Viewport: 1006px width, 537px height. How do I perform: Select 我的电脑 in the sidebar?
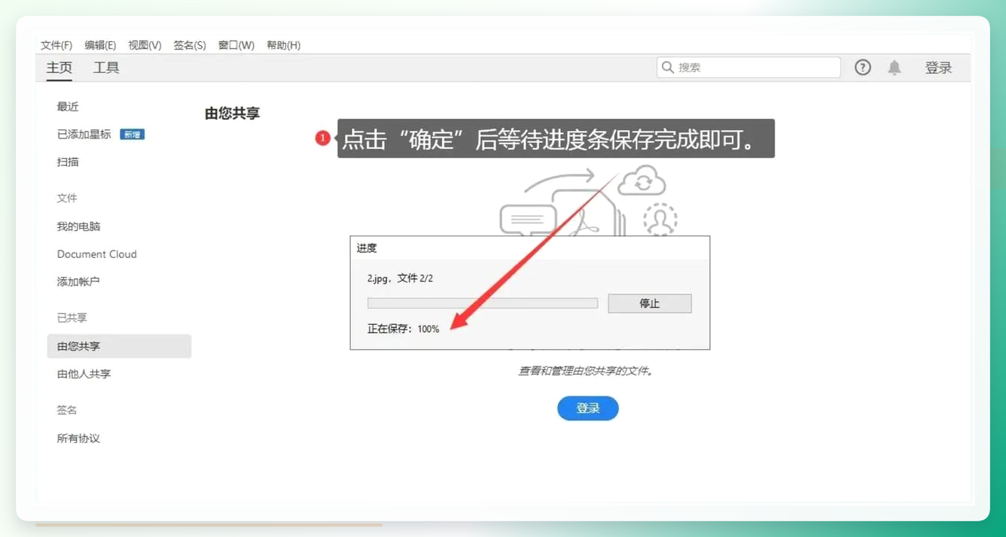point(78,226)
